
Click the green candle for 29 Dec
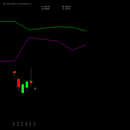(x=27, y=84)
